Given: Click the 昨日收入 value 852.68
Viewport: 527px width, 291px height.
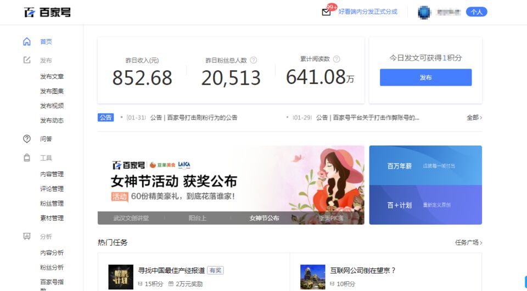Looking at the screenshot, I should pyautogui.click(x=142, y=78).
